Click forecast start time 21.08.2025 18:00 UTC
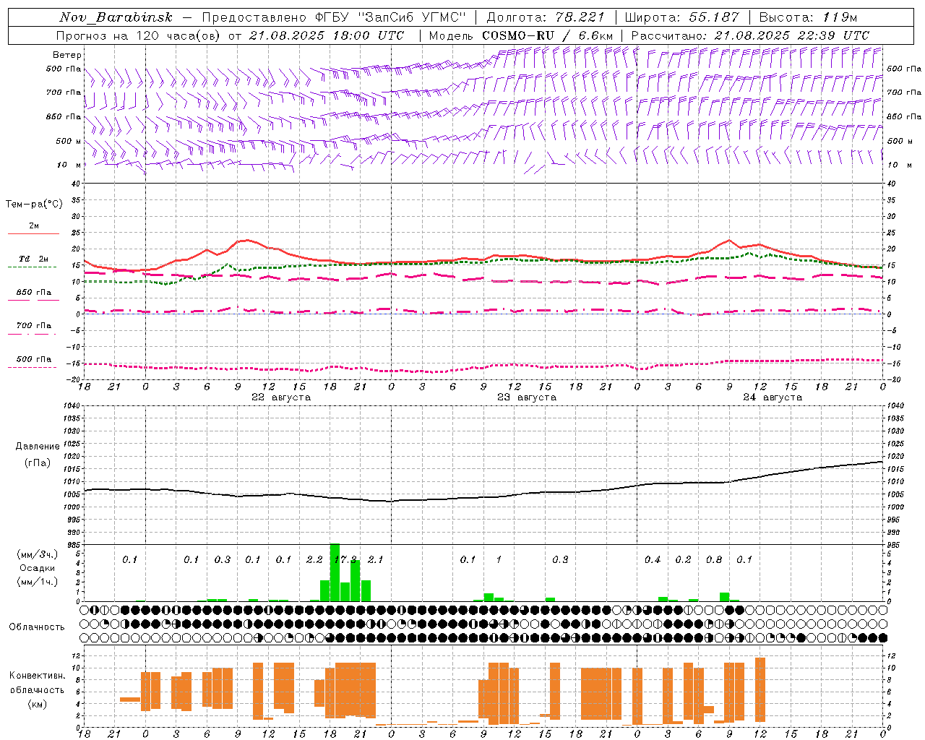The image size is (925, 740). [327, 35]
